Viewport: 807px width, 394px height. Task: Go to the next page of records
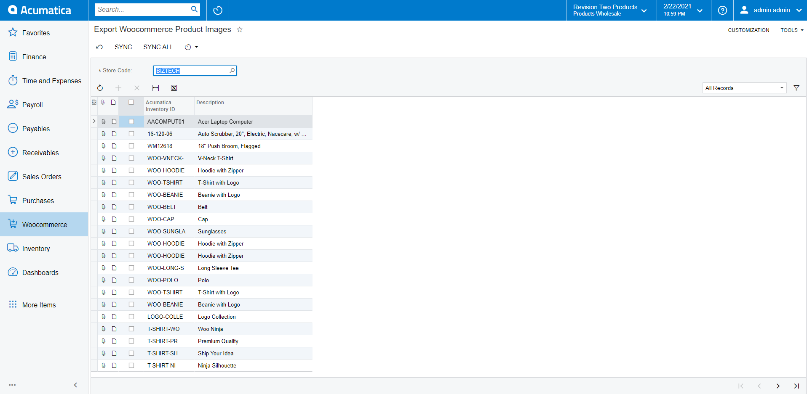pos(778,386)
